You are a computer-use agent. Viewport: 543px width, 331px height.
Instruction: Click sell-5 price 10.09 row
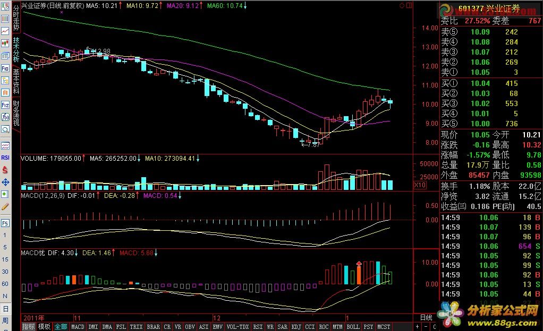point(491,32)
